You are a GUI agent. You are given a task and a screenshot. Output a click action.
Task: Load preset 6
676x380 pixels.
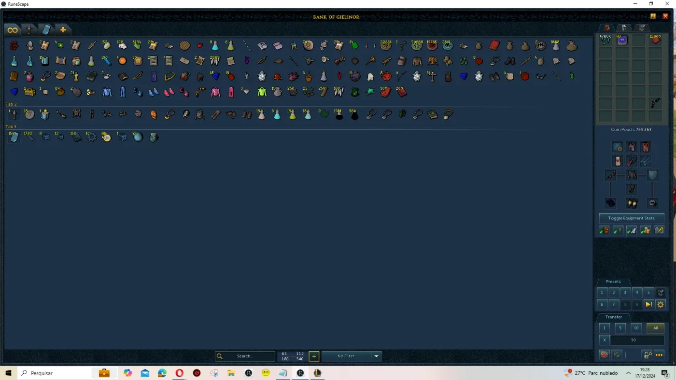coord(602,304)
